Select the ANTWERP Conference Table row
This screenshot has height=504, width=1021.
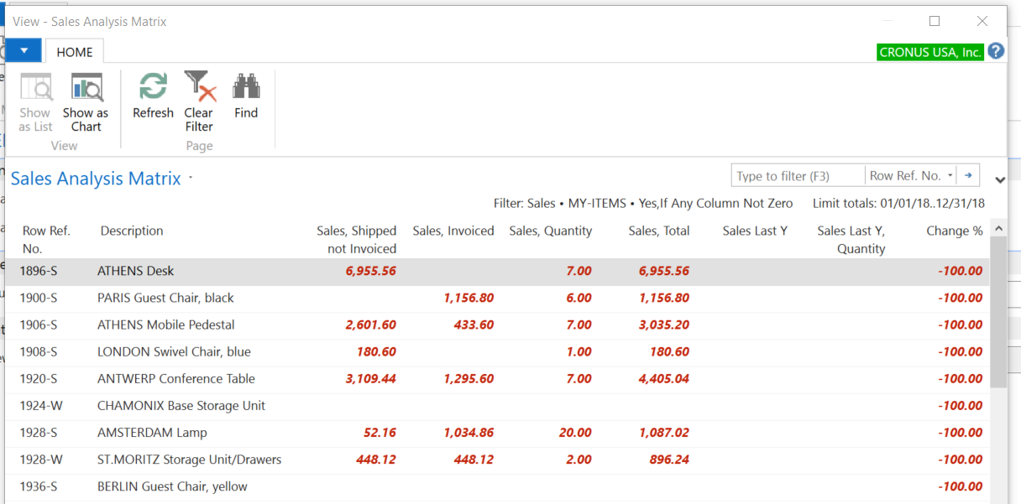(176, 379)
